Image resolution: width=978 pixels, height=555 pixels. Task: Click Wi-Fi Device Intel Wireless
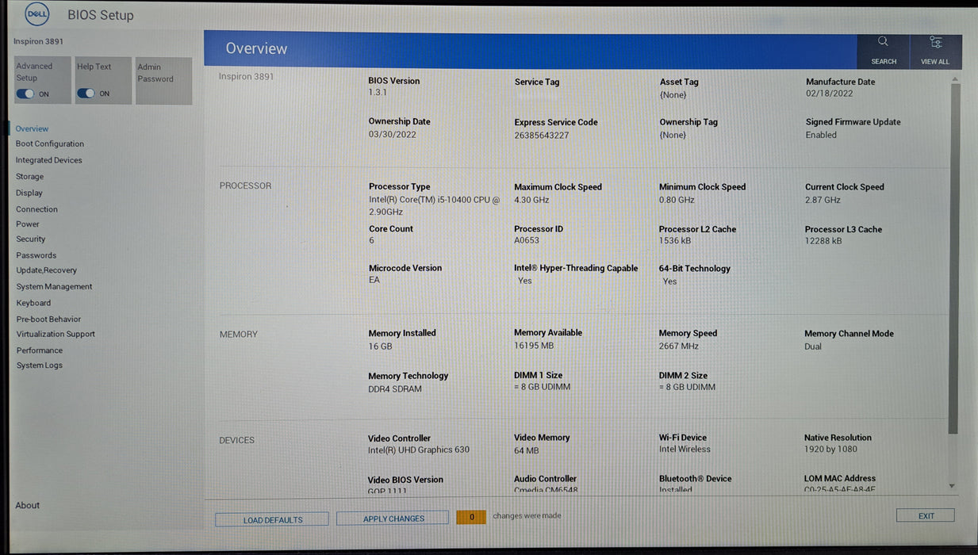pyautogui.click(x=685, y=449)
